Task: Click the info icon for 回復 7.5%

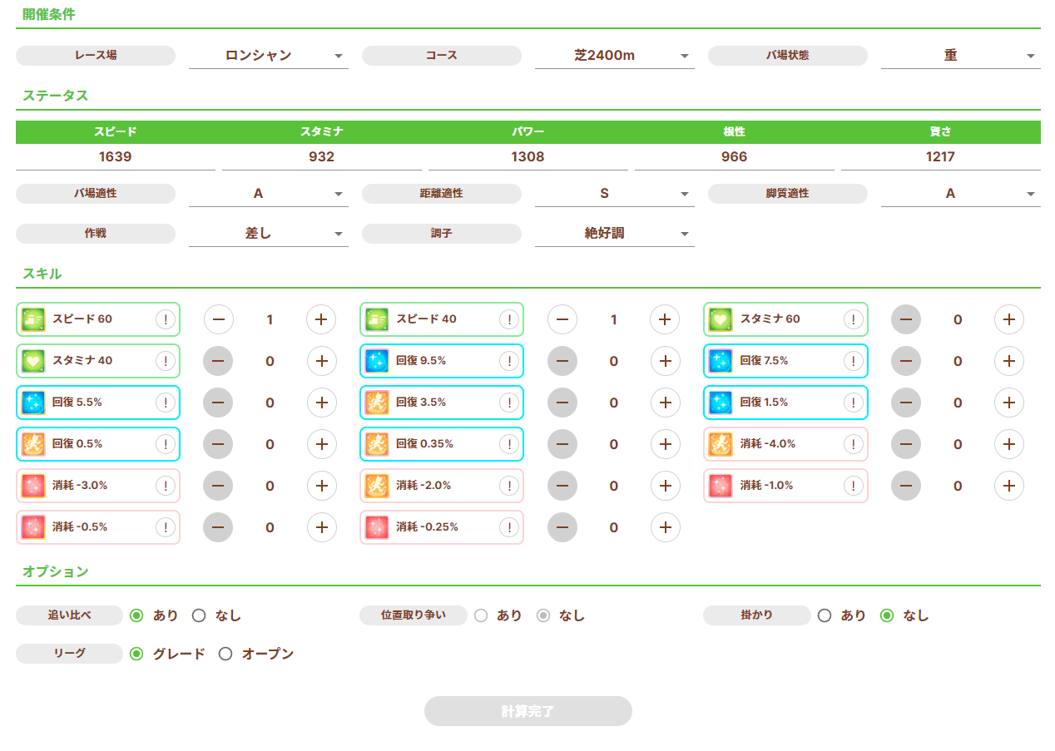Action: coord(853,361)
